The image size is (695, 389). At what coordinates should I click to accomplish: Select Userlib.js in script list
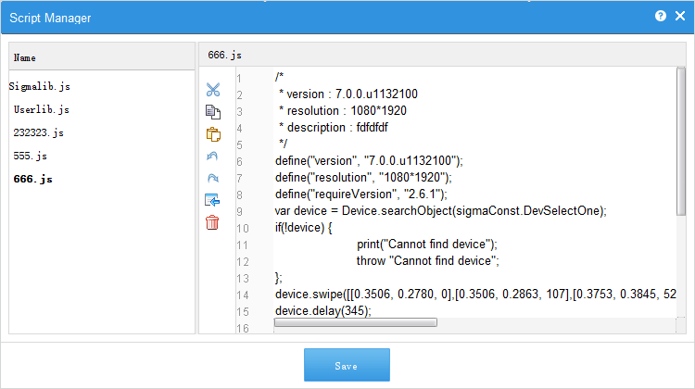pos(41,109)
